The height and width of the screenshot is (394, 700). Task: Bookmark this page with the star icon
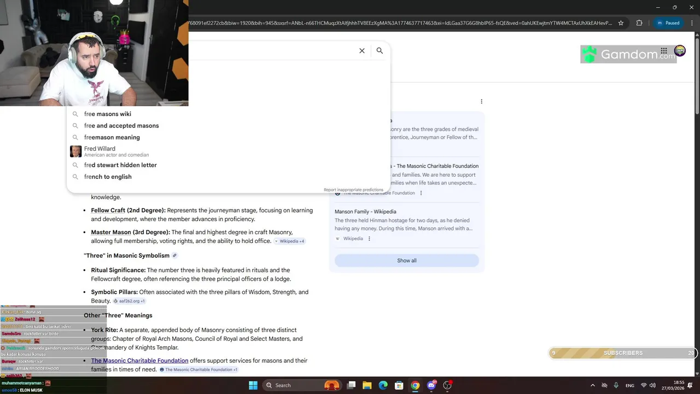621,23
